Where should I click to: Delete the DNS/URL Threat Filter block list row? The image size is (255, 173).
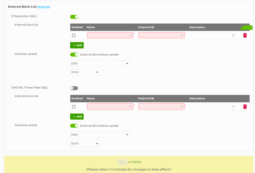point(245,107)
